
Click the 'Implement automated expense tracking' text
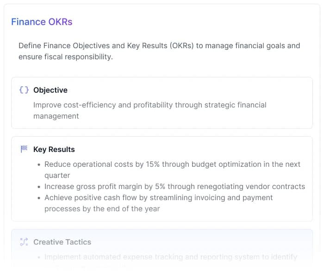point(171,257)
